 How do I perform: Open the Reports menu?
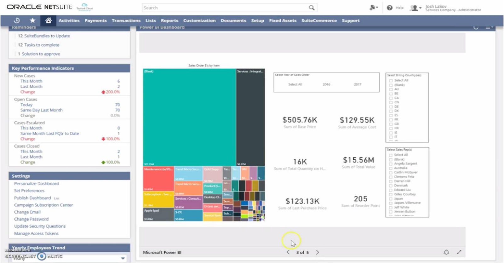click(x=169, y=20)
